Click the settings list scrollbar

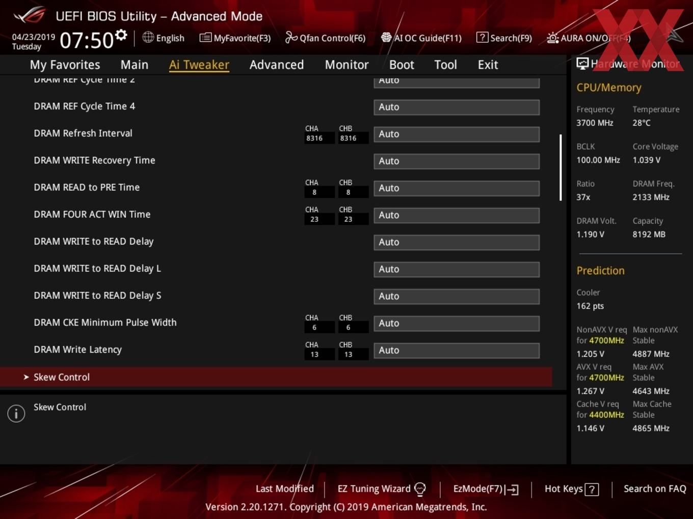(561, 167)
